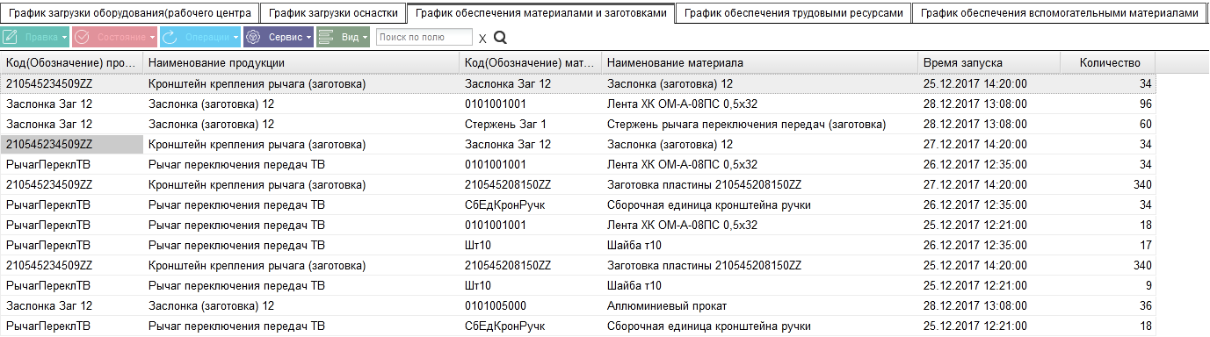Screen dimensions: 1210x337
Task: Click the Вид list lines icon
Action: point(325,38)
